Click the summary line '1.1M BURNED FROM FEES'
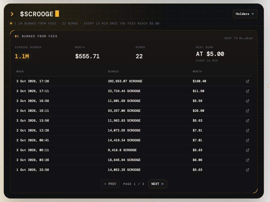This screenshot has height=202, width=270. point(35,23)
